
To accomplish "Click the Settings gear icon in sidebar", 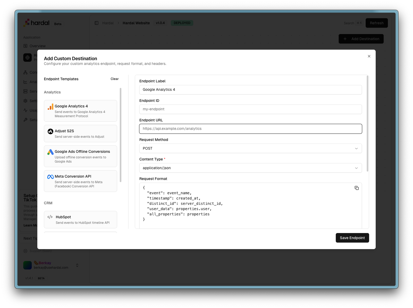I will click(x=25, y=101).
